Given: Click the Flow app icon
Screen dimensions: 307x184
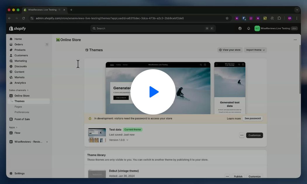Looking at the screenshot, I should tap(11, 133).
